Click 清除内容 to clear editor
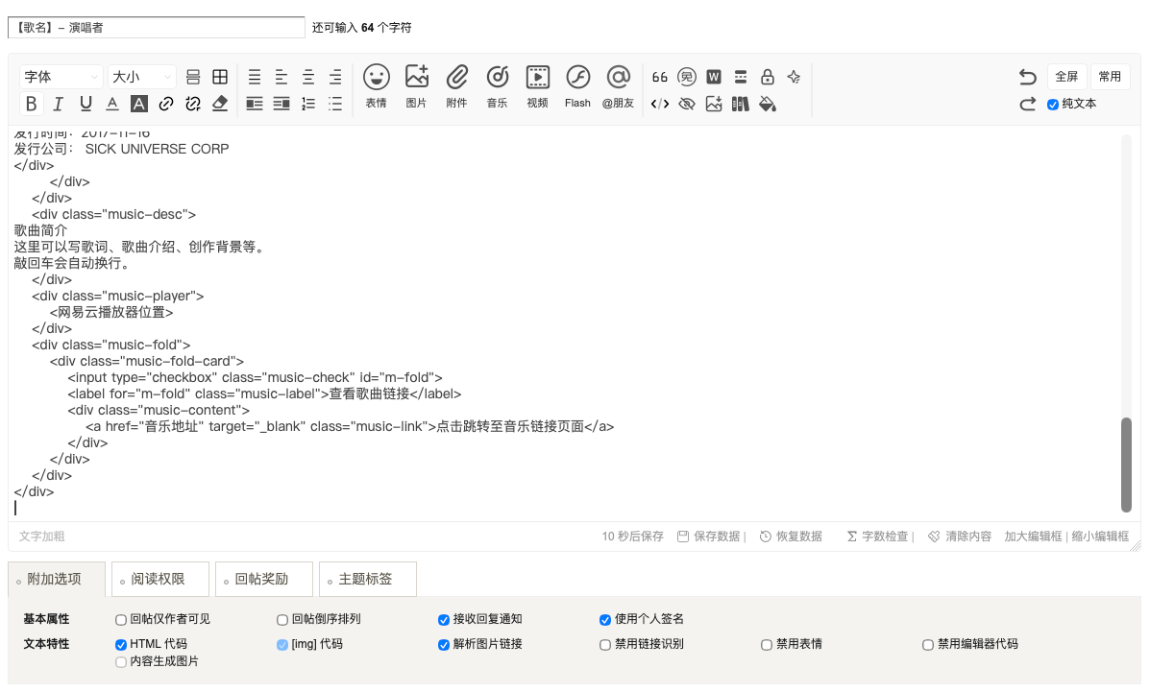 [960, 537]
